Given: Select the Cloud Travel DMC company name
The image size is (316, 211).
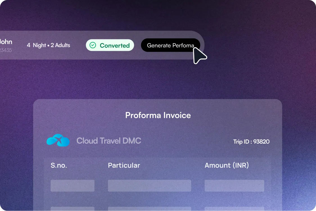Looking at the screenshot, I should point(109,141).
